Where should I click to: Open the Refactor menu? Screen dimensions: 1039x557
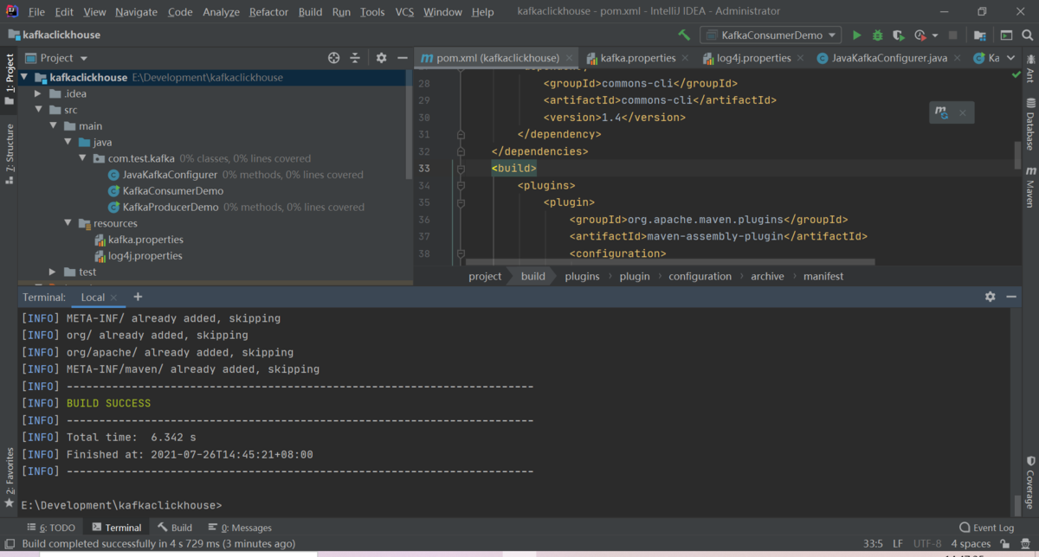pos(268,12)
